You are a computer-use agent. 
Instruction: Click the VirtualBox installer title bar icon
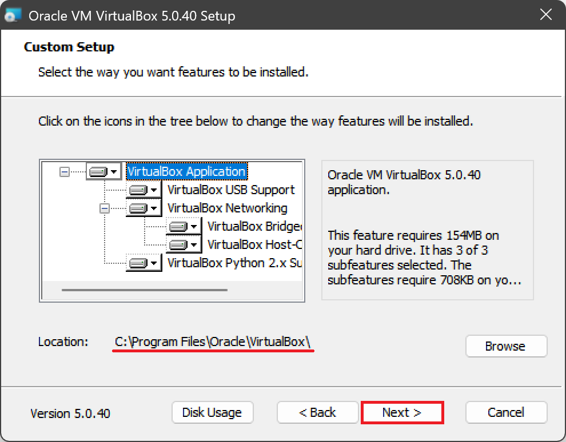[x=14, y=15]
